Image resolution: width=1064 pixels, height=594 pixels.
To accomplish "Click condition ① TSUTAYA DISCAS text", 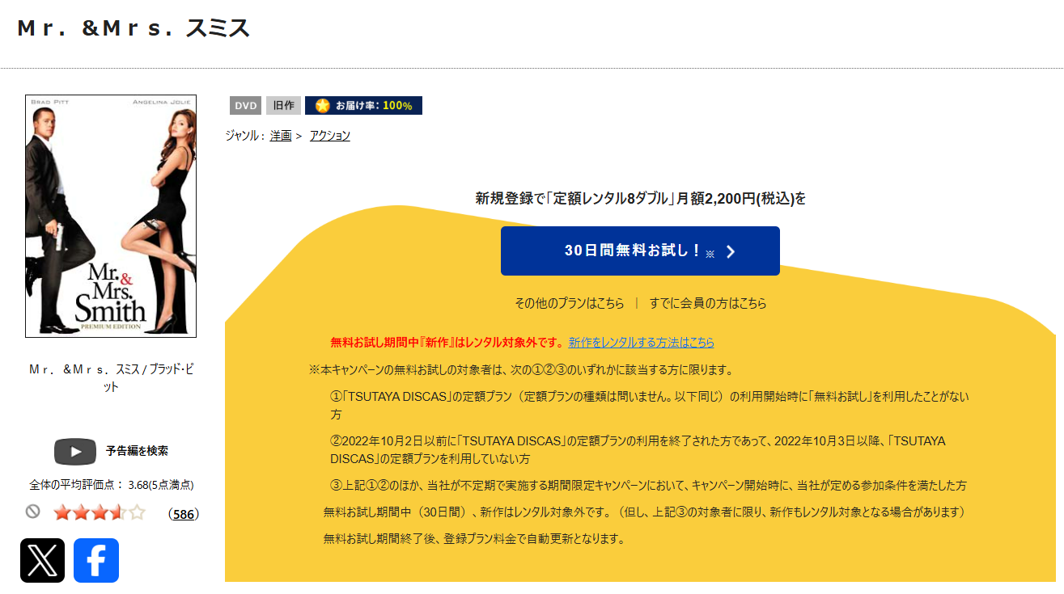I will 650,405.
